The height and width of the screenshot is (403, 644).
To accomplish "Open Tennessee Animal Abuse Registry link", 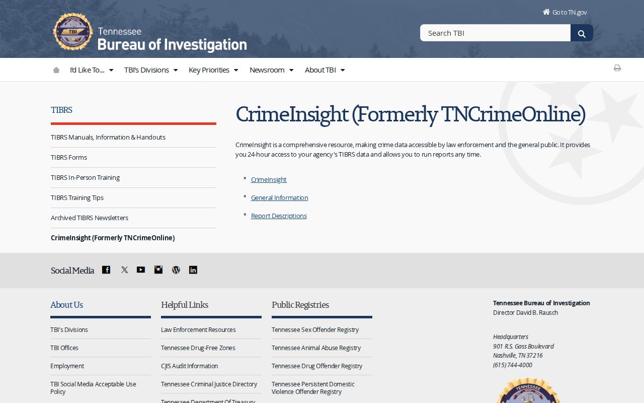I will coord(316,348).
